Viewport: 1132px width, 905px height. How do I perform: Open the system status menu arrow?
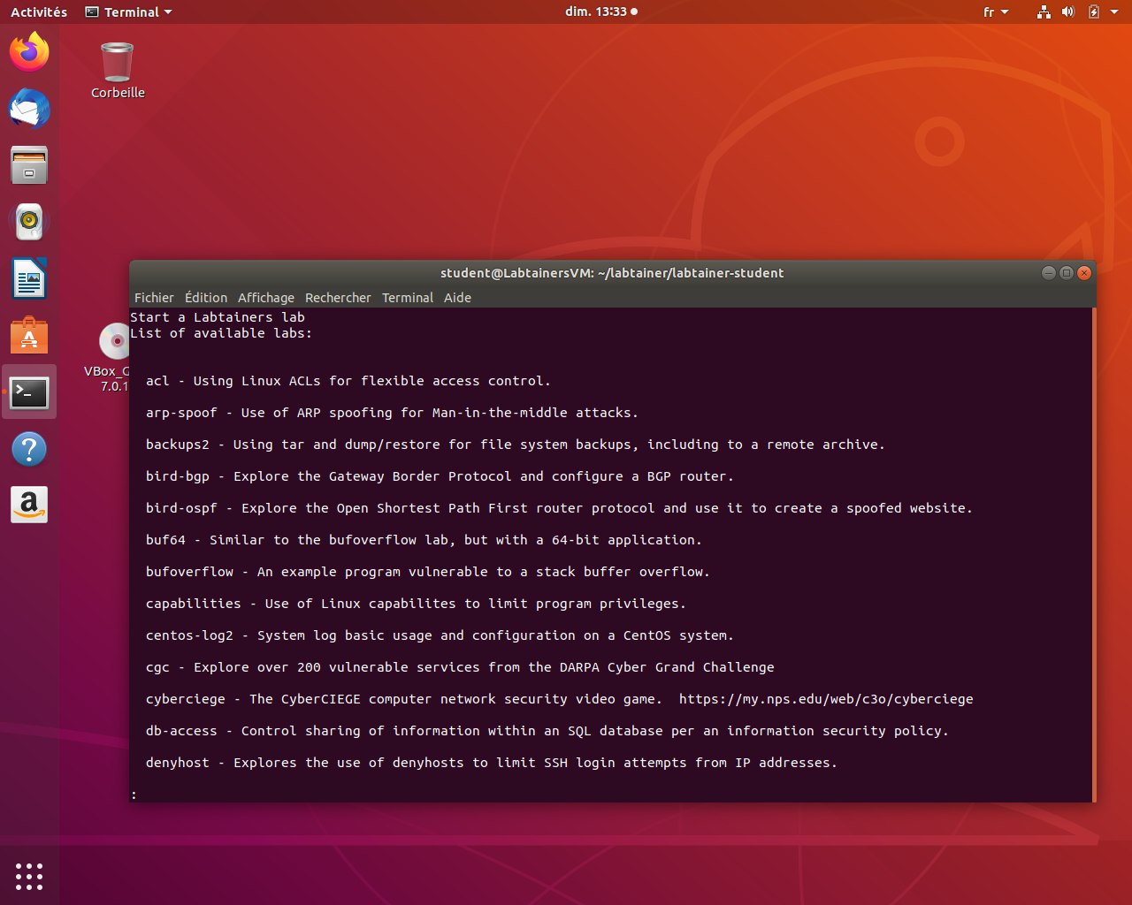click(x=1116, y=12)
